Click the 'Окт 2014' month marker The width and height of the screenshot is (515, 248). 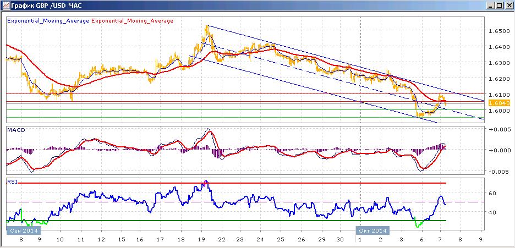(373, 230)
